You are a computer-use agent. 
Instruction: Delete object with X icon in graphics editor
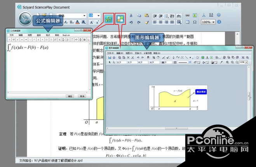point(128,57)
